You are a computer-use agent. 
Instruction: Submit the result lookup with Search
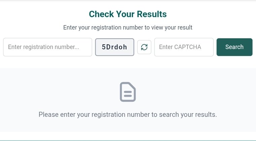[x=234, y=47]
